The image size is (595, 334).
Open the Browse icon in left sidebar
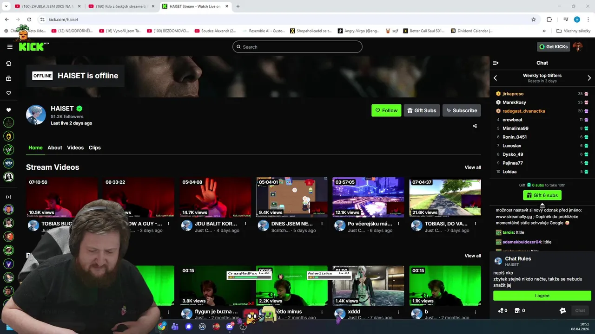point(8,78)
